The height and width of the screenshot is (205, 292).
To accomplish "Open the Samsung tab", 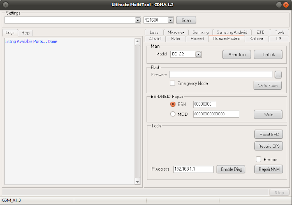I will coord(200,32).
